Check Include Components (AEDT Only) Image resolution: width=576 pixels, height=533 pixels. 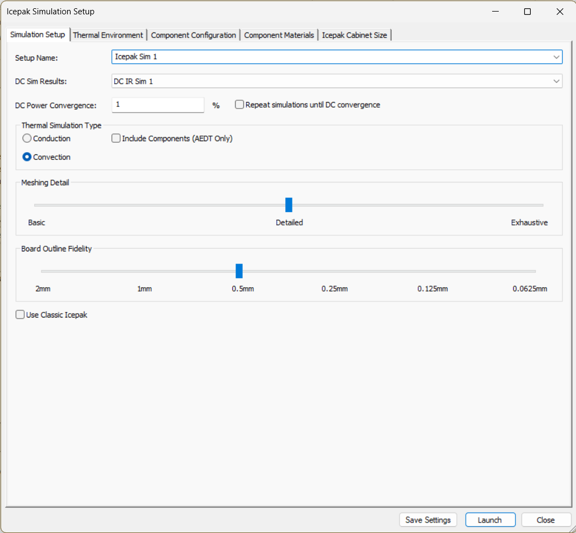(x=116, y=138)
